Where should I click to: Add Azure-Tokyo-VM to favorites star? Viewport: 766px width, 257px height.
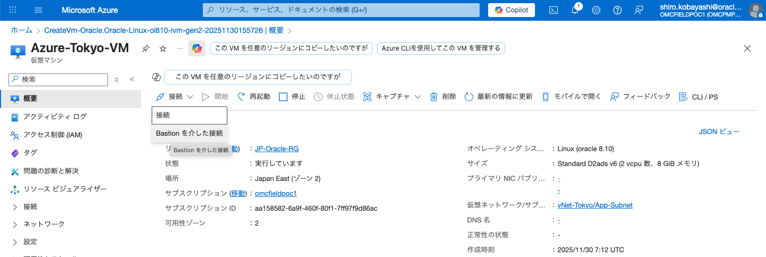click(x=163, y=48)
